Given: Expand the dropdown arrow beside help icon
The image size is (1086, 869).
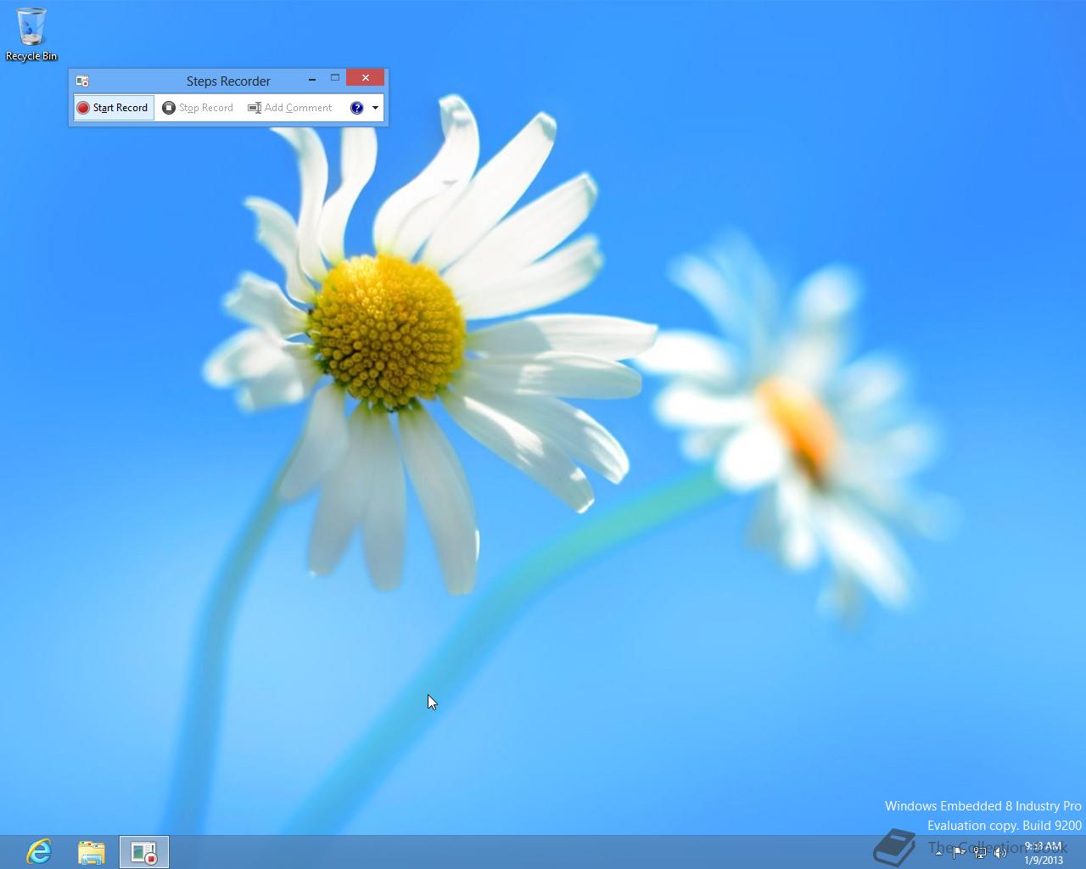Looking at the screenshot, I should click(375, 108).
